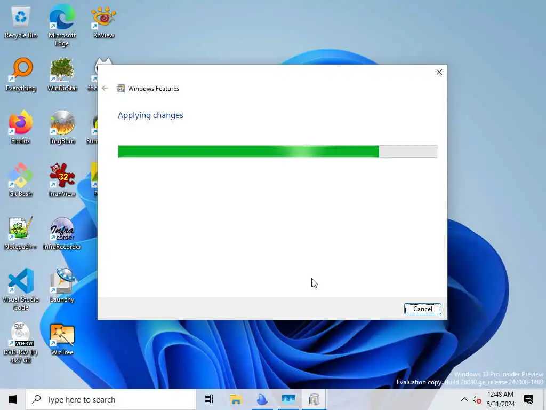Select the IrfanView desktop shortcut

tap(62, 180)
